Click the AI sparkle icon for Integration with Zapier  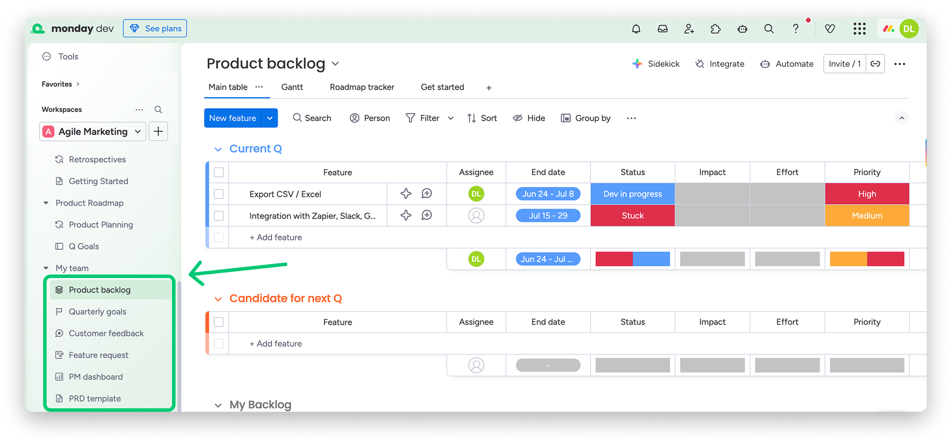click(406, 216)
